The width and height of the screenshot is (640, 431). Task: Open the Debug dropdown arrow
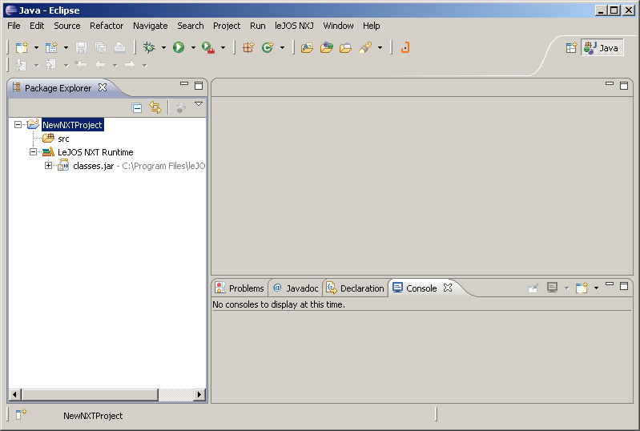click(163, 48)
